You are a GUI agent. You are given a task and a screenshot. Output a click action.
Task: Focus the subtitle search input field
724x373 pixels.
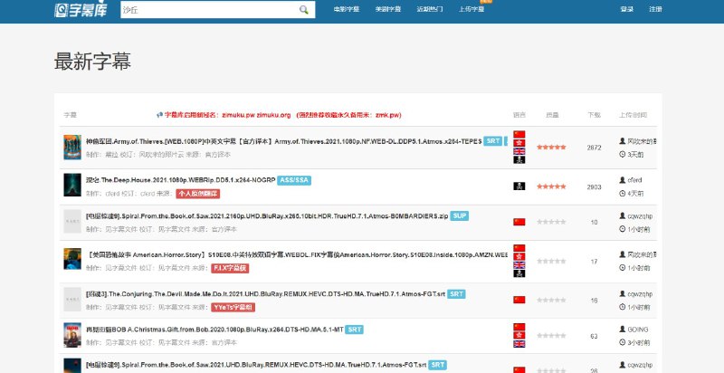(208, 10)
